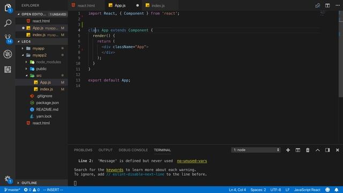Viewport: 343px width, 193px height.
Task: Create a new terminal with plus icon
Action: (288, 150)
